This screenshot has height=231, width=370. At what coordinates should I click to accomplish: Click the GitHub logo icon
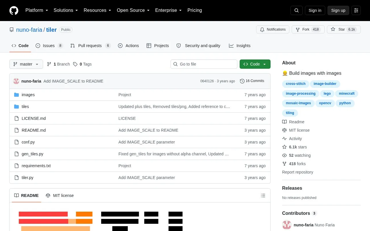(x=14, y=10)
